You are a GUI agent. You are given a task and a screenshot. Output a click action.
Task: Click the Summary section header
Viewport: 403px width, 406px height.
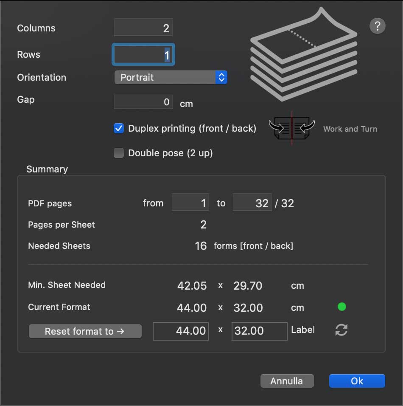point(47,169)
